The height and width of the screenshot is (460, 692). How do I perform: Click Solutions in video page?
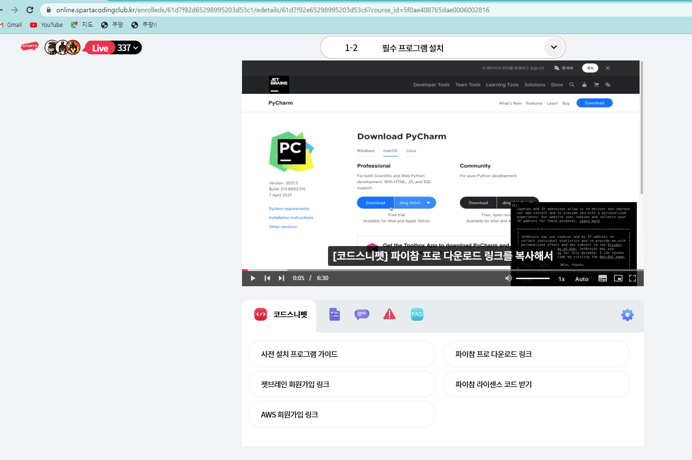coord(535,85)
